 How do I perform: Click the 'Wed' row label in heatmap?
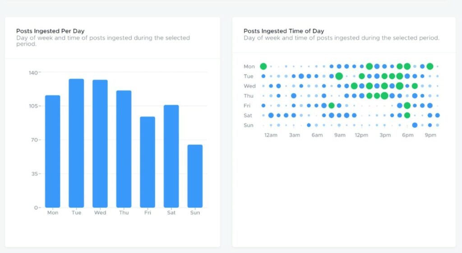point(249,86)
